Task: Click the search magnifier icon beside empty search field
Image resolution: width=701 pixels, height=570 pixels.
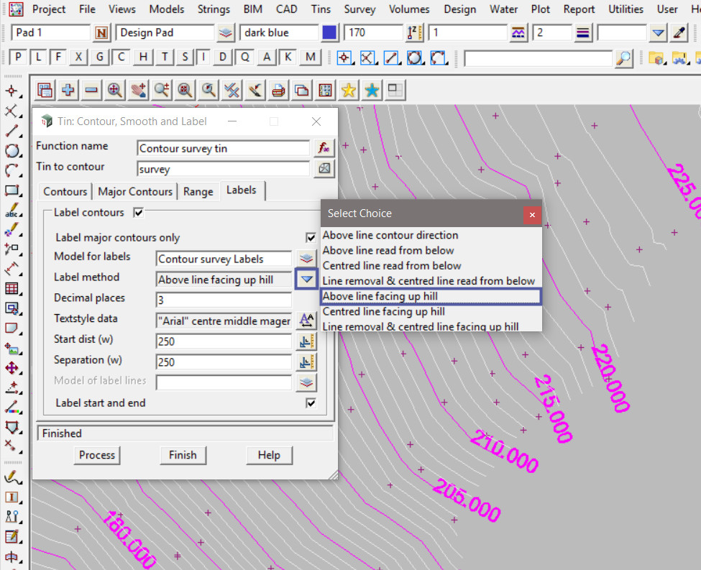Action: tap(624, 58)
